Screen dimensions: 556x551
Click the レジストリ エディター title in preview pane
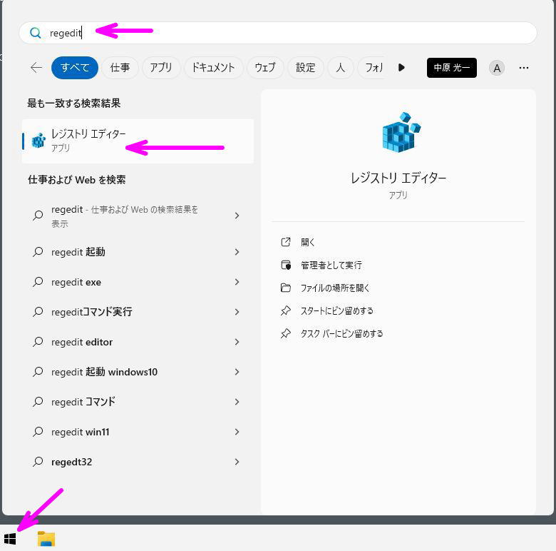click(x=398, y=178)
